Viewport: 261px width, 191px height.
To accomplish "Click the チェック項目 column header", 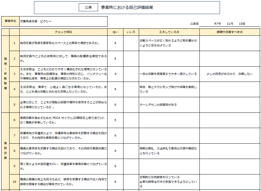I will click(63, 32).
